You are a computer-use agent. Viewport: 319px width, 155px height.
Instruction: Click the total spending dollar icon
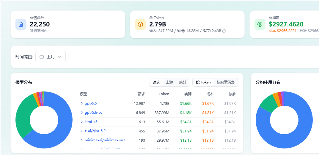[260, 24]
